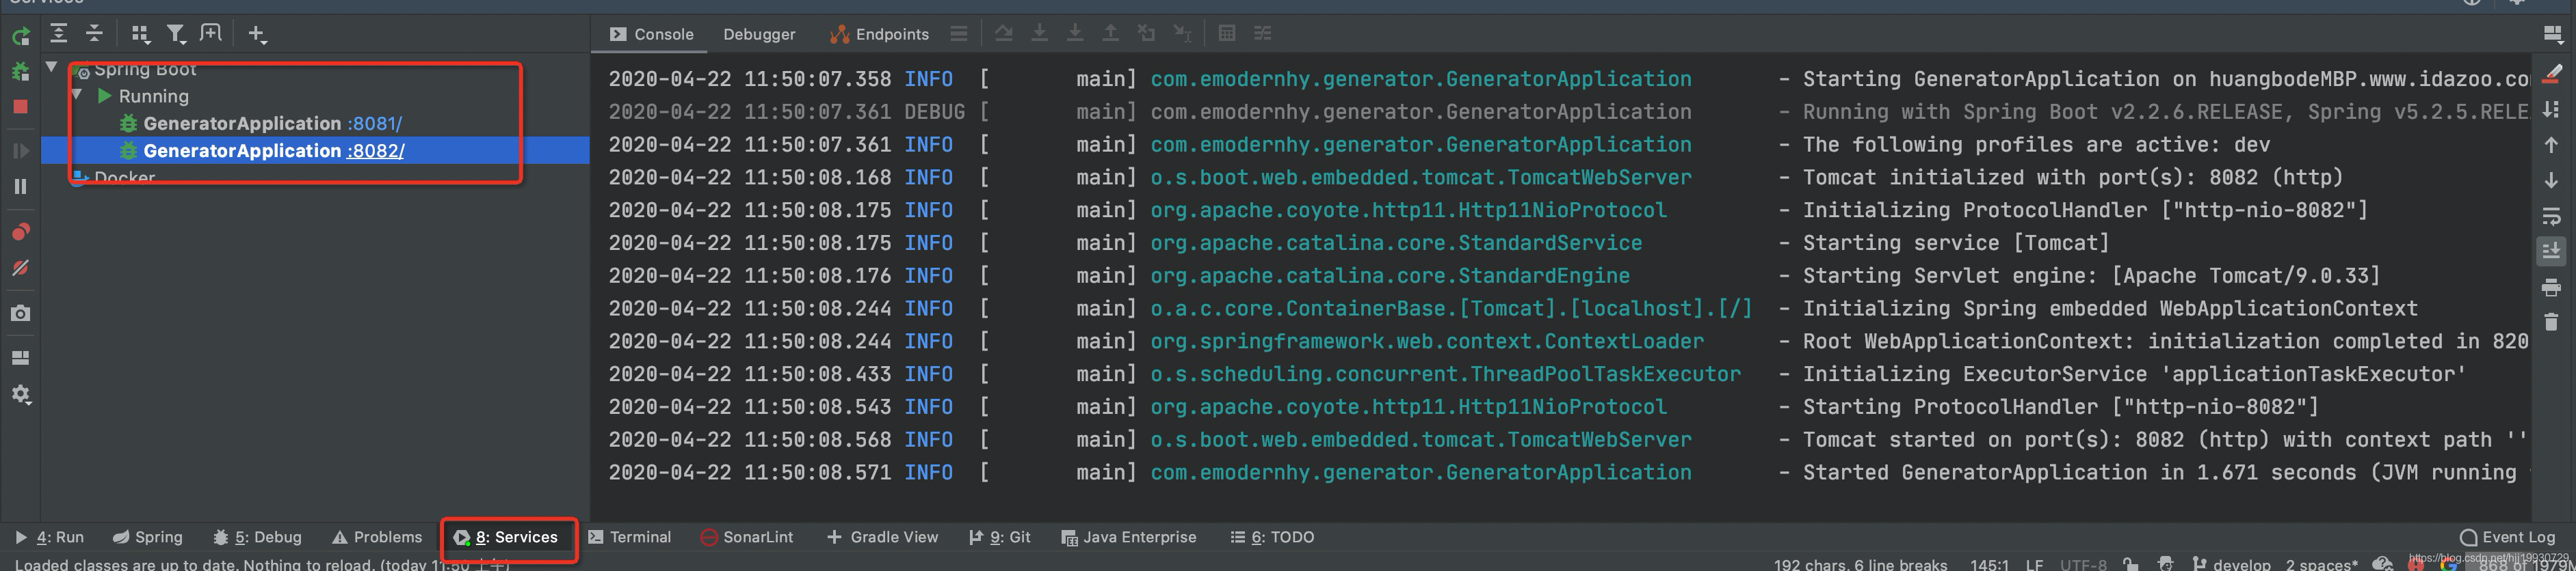Open the :8082/ link of GeneratorApplication
Viewport: 2576px width, 571px height.
point(375,151)
